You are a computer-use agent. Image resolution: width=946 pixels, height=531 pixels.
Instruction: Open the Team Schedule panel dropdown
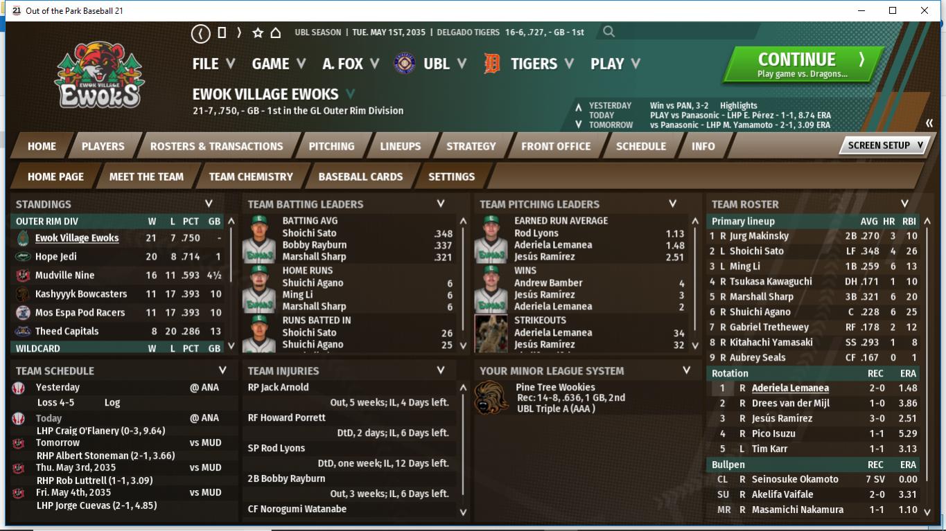[222, 370]
